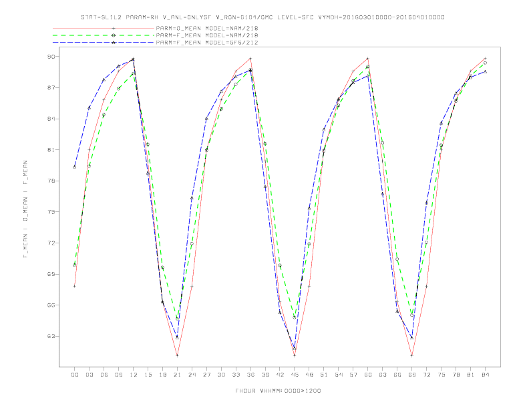This screenshot has height=408, width=529.
Task: Click x-axis tick label 57
Action: 353,375
